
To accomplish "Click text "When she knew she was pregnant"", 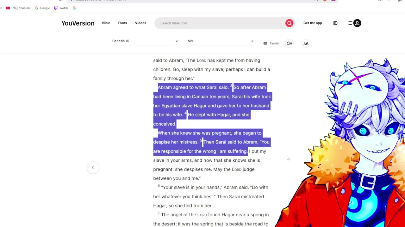I will (x=195, y=133).
